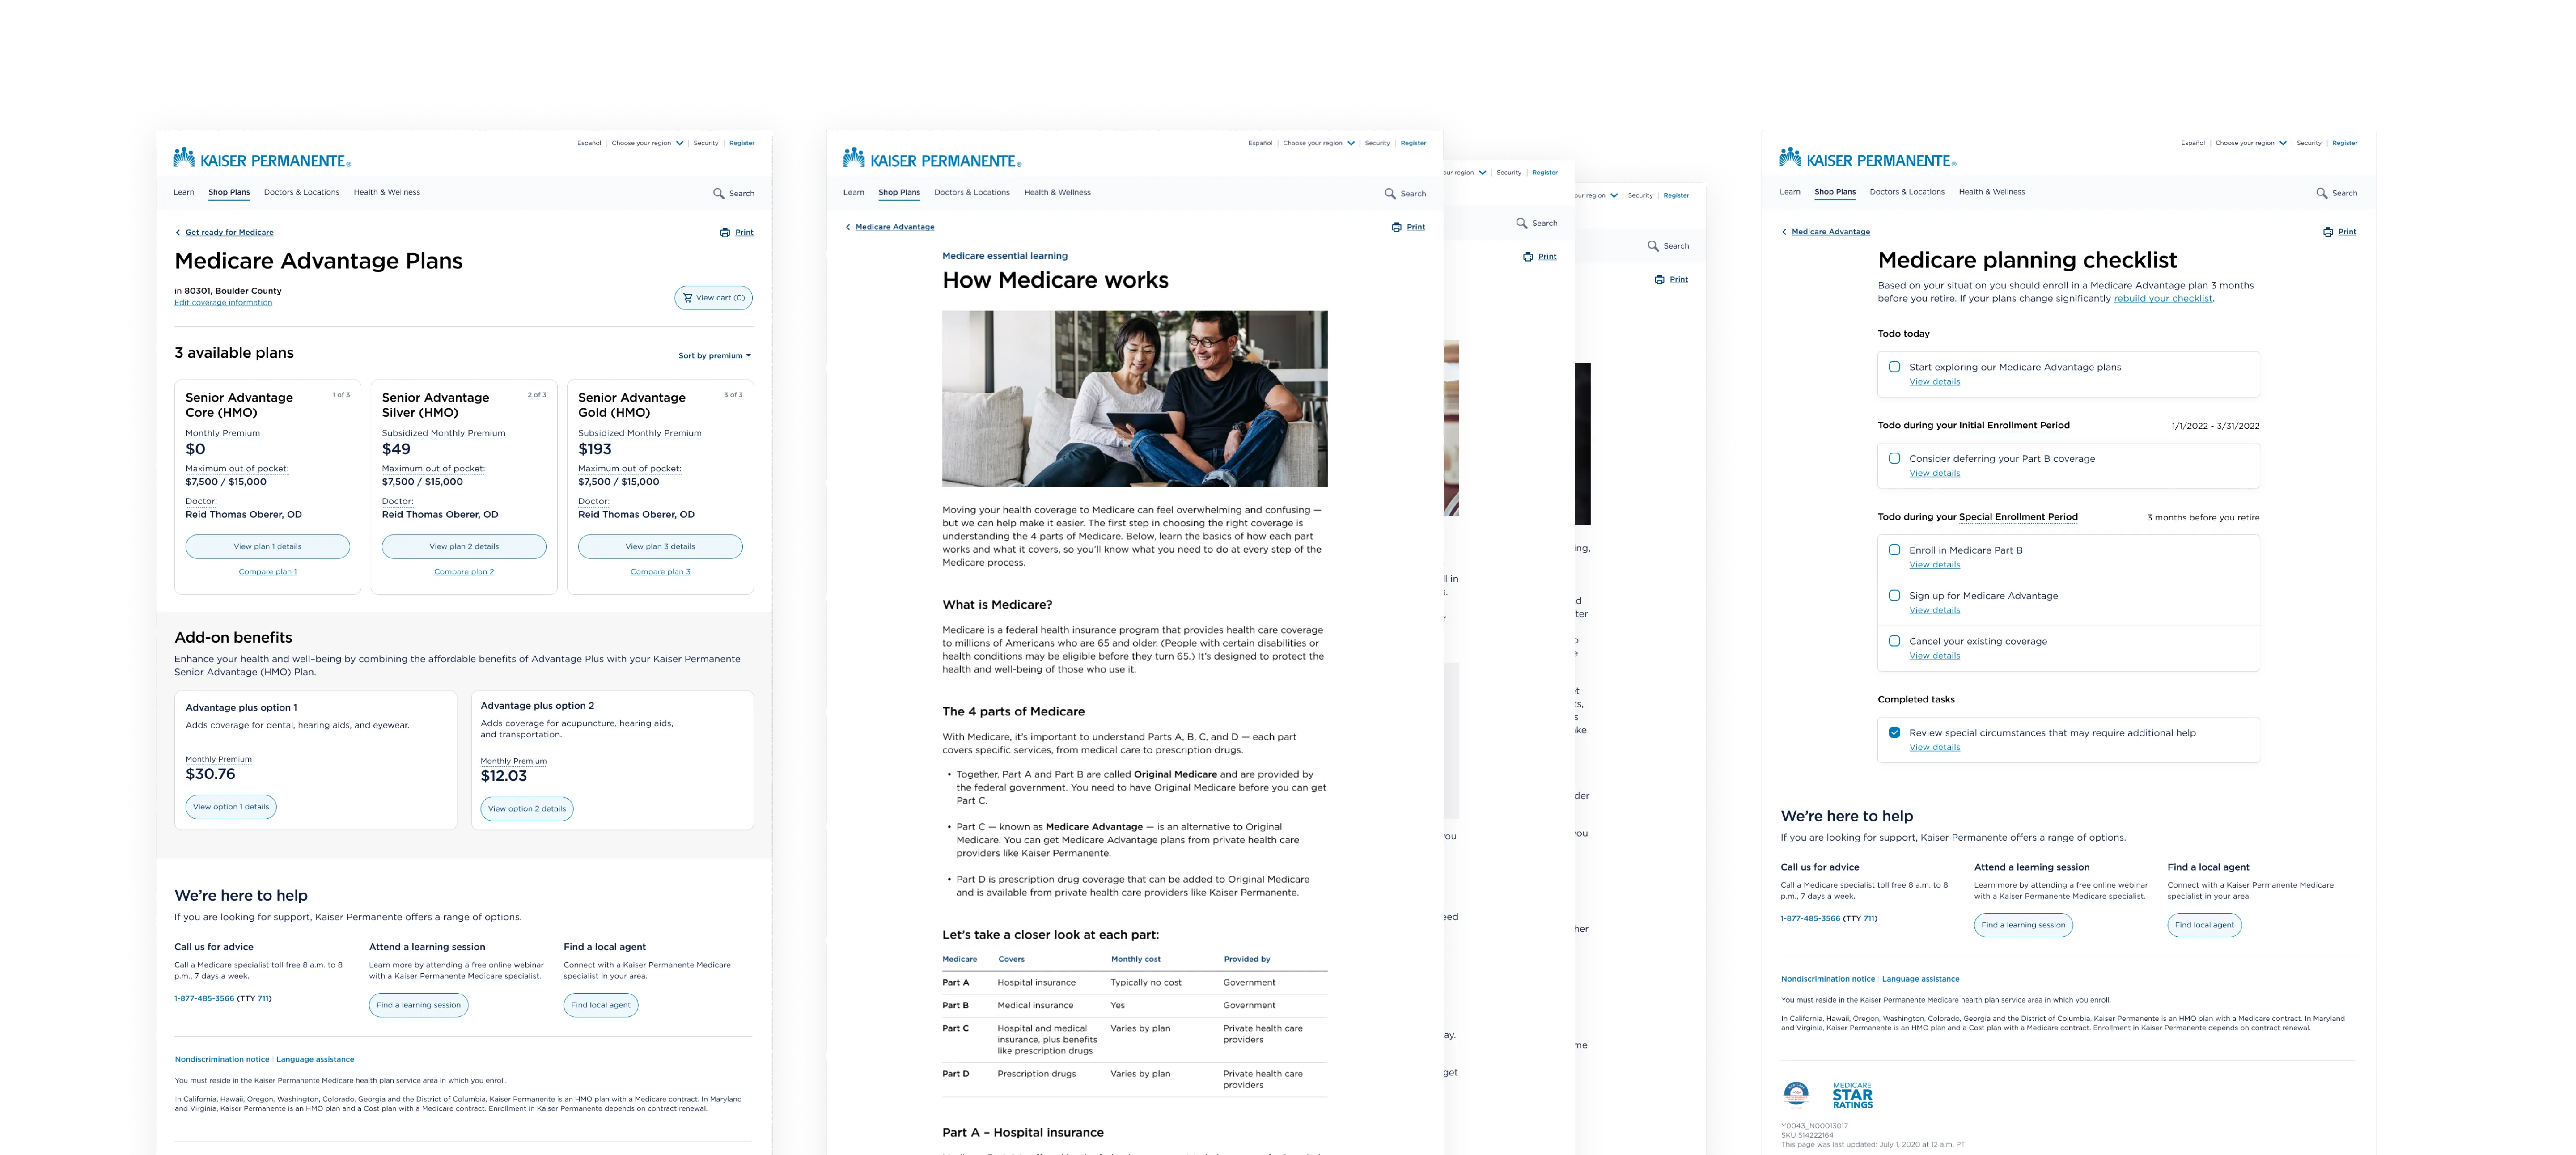Image resolution: width=2576 pixels, height=1155 pixels.
Task: Check Consider deferring your Part B coverage
Action: 1894,458
